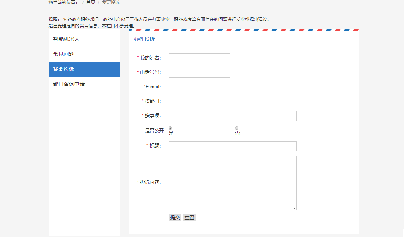Open the 按事项 selection field
Viewport: 404px width, 237px height.
[232, 116]
